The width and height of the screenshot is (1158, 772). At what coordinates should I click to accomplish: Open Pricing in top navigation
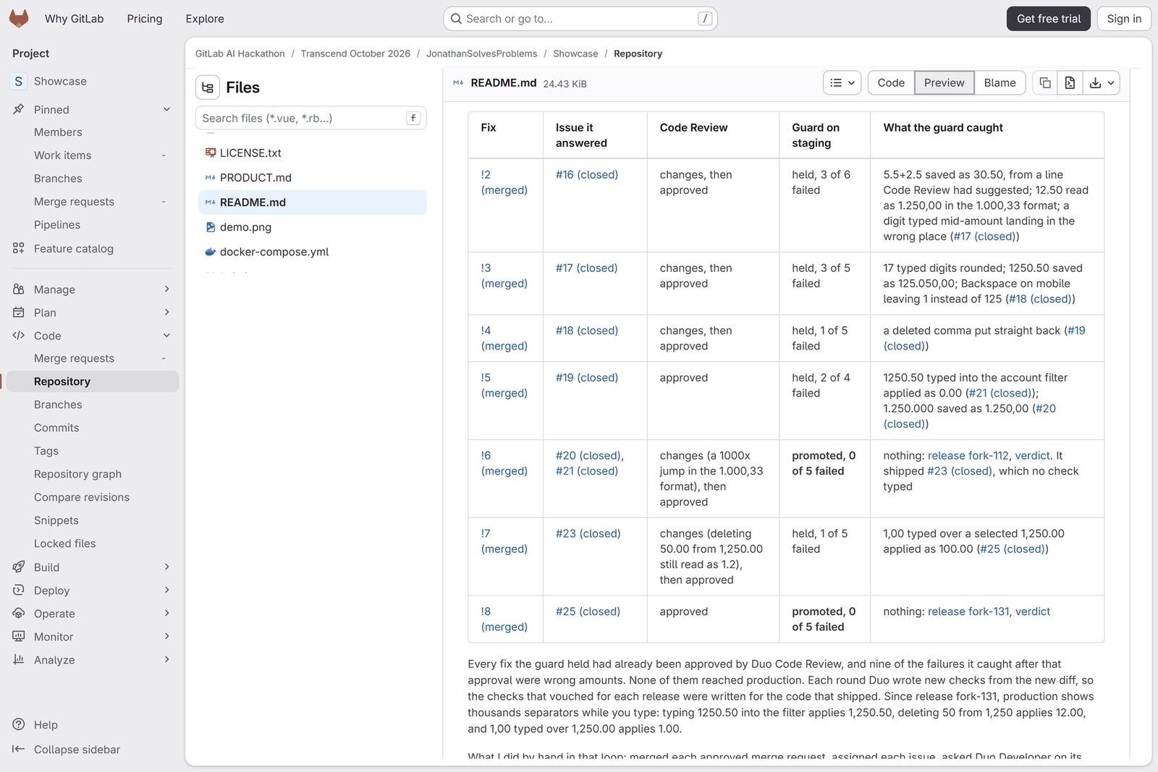[x=145, y=19]
